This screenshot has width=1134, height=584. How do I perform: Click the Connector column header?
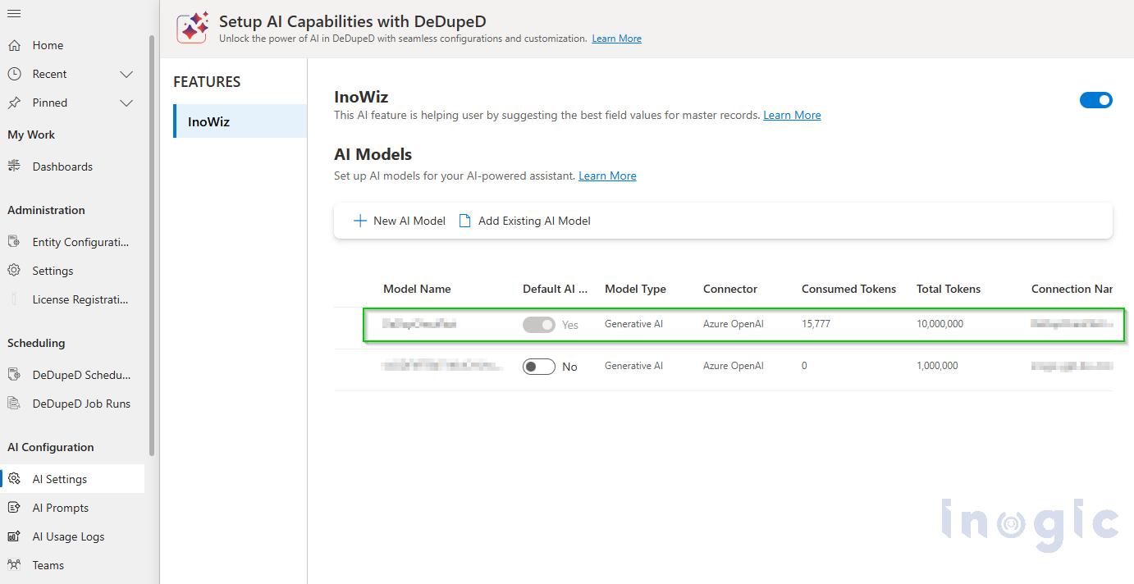tap(730, 289)
